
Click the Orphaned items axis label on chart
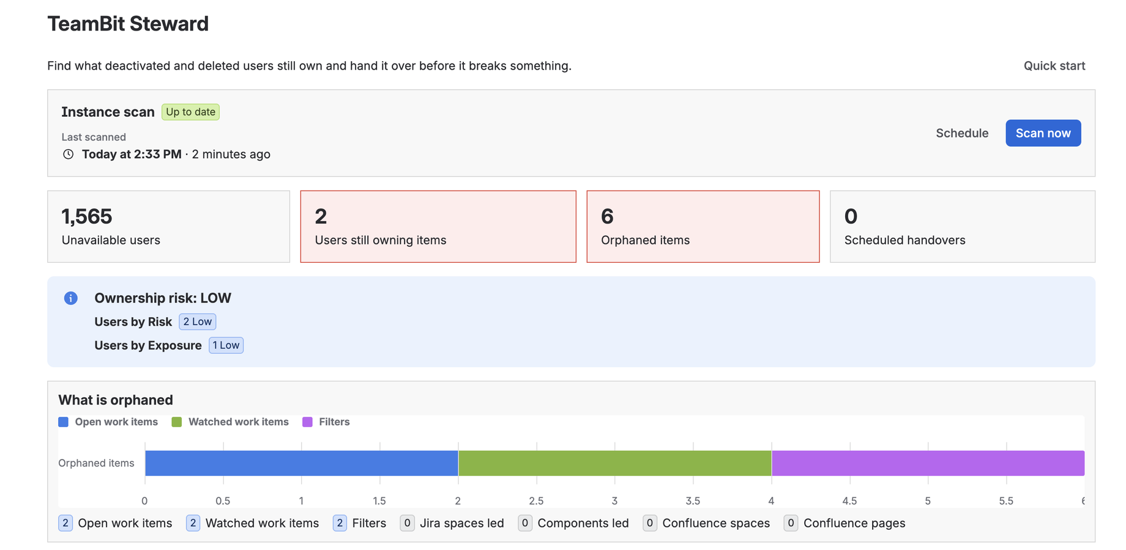pos(96,463)
